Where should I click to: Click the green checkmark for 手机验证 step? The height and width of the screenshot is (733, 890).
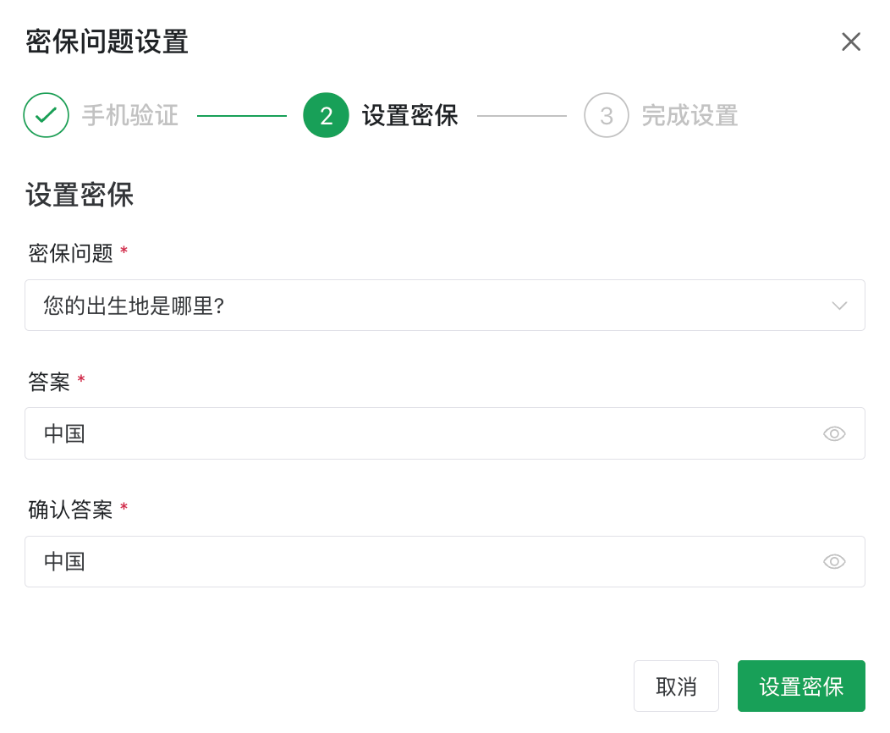[x=47, y=114]
